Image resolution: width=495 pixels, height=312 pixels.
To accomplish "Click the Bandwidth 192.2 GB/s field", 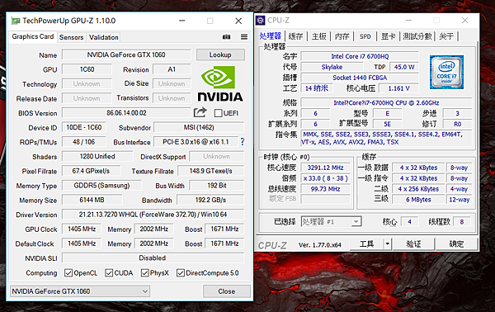I will 210,200.
